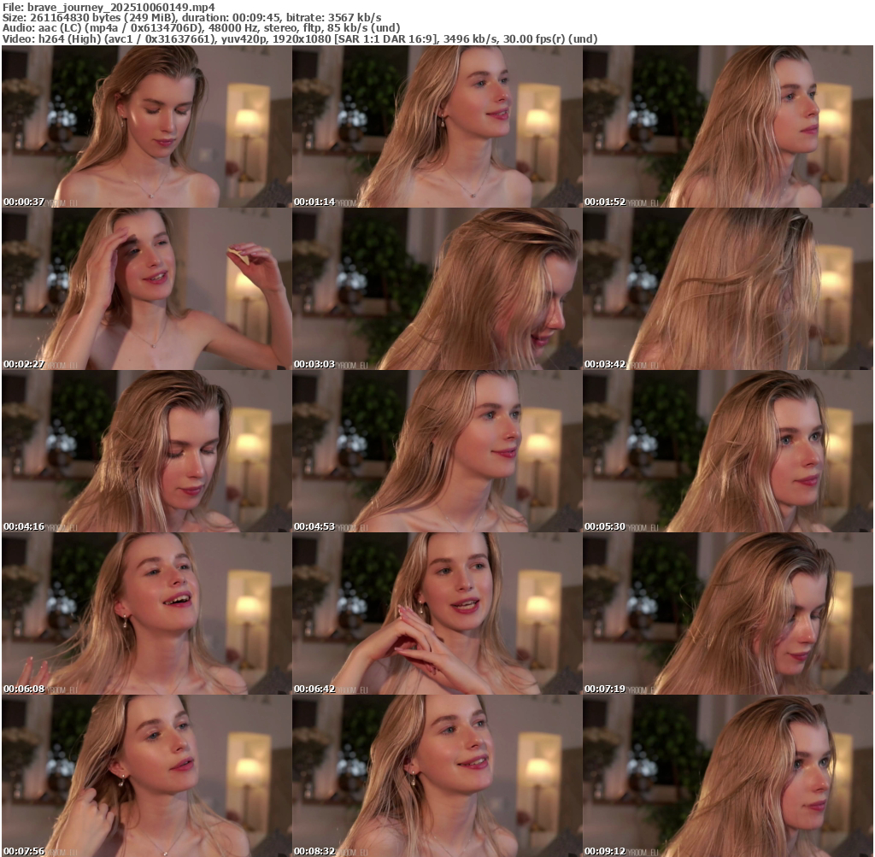Open the thumbnail at 00:07:56
Viewport: 875px width, 857px height.
(146, 776)
